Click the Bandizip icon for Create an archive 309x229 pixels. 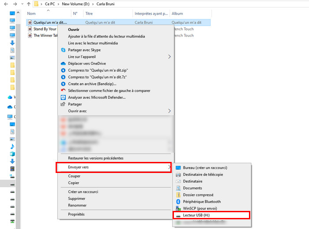pyautogui.click(x=63, y=84)
